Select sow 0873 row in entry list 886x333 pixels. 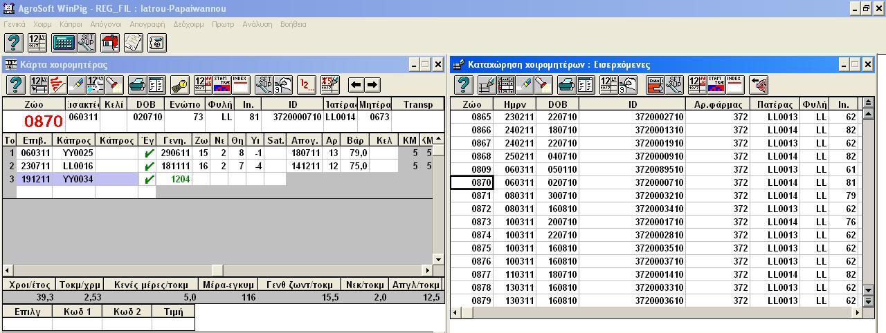[x=481, y=222]
